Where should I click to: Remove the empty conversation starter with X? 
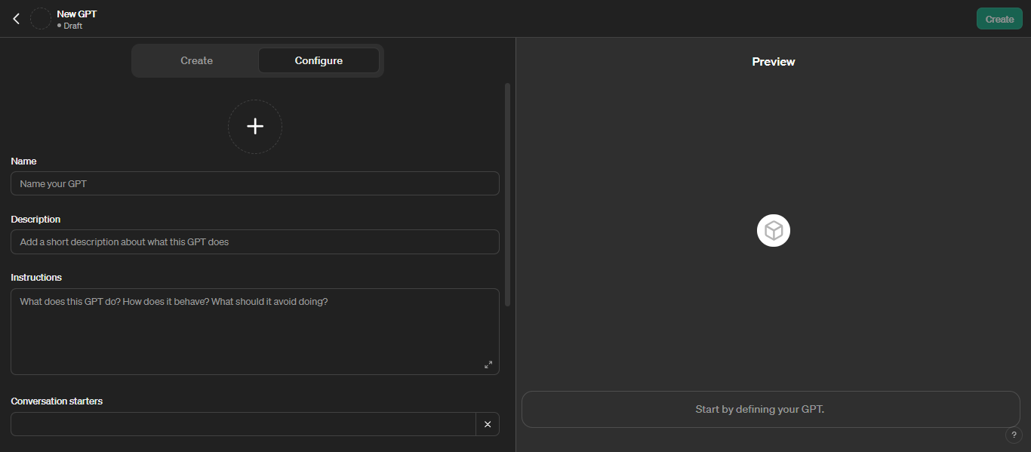click(x=488, y=424)
